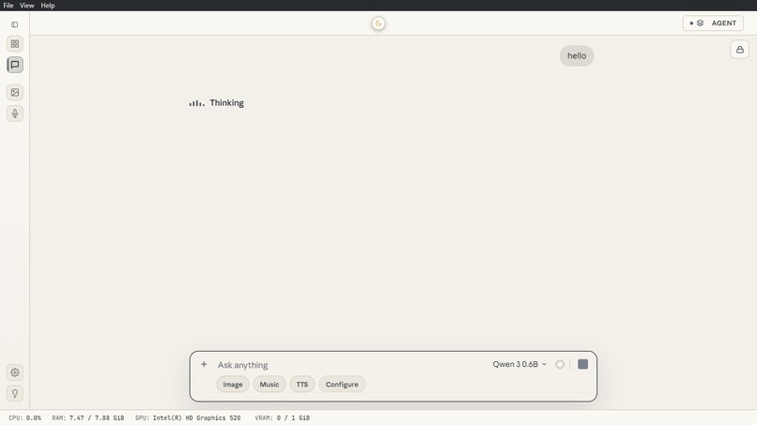Click the VRAM 0 / 1 GiB status
Viewport: 757px width, 425px height.
point(283,417)
